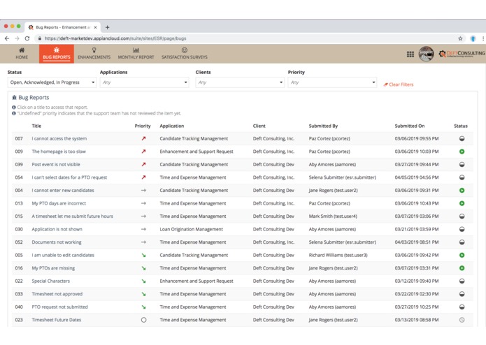This screenshot has width=486, height=345.
Task: Click high priority arrow for bug 039
Action: 143,165
